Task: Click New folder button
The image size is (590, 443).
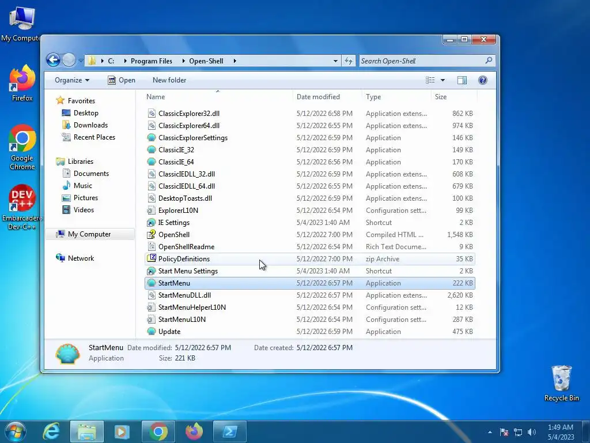Action: click(169, 80)
